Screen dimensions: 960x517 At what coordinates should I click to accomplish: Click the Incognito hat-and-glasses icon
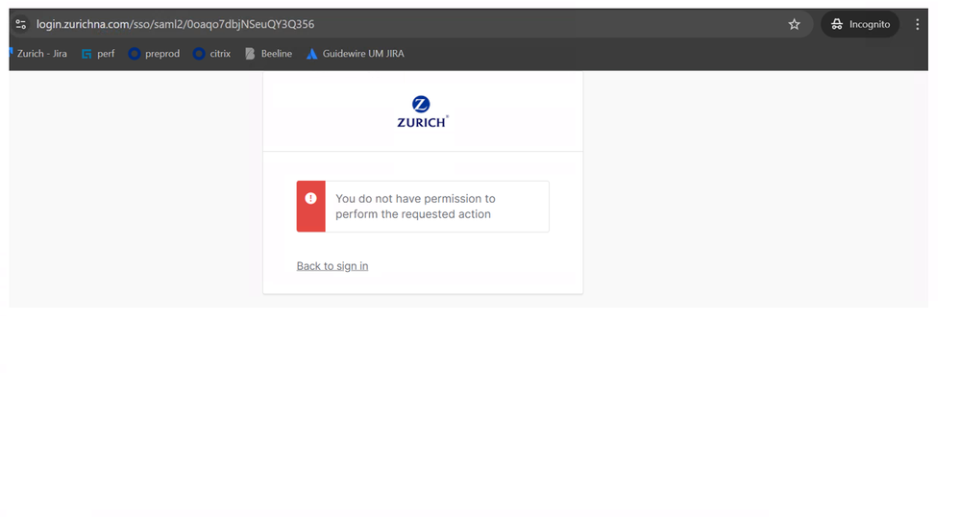(x=837, y=24)
